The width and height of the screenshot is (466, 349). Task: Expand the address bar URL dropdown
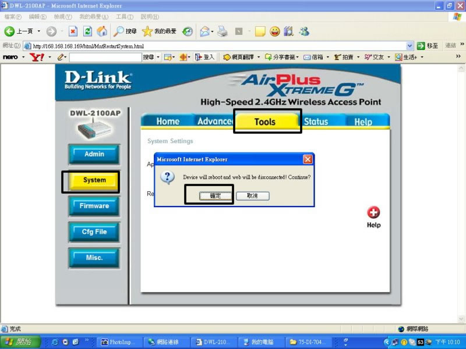pyautogui.click(x=409, y=46)
